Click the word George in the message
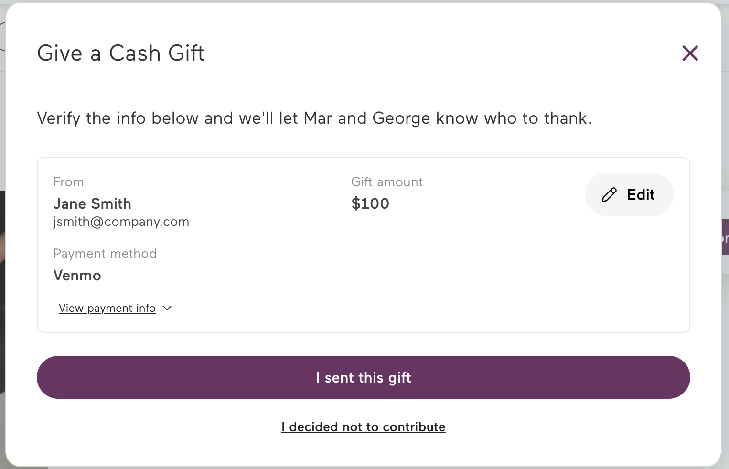 (401, 118)
